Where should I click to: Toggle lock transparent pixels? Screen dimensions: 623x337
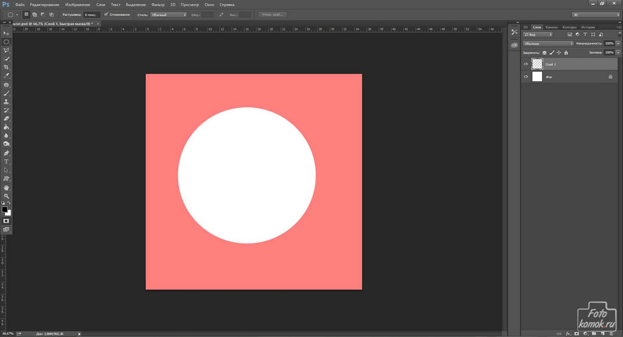click(x=545, y=52)
